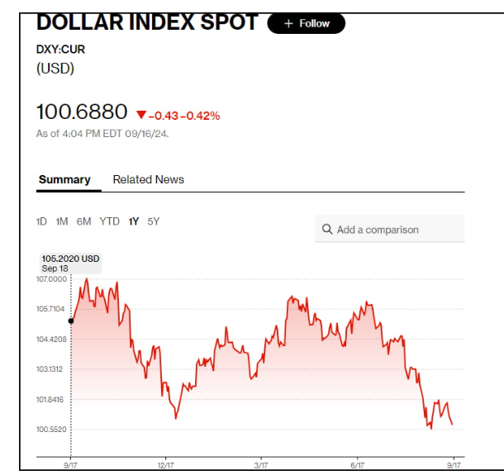Select the YTD time range
The height and width of the screenshot is (475, 504).
pos(110,221)
